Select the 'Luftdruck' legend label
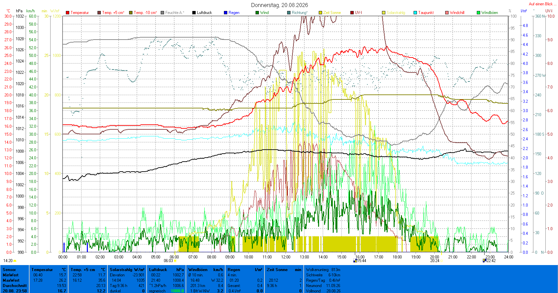 [x=204, y=13]
